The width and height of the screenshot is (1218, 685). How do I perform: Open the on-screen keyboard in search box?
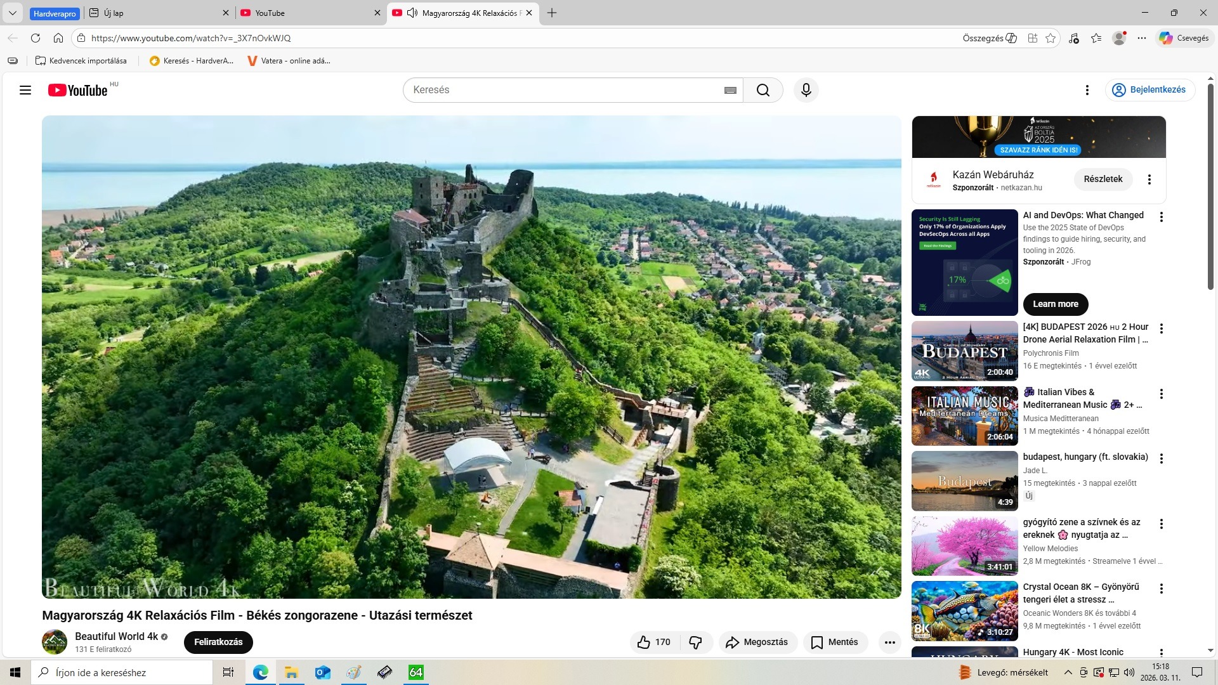[730, 90]
